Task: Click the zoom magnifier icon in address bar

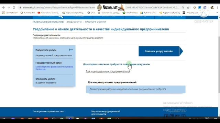Action: click(183, 8)
